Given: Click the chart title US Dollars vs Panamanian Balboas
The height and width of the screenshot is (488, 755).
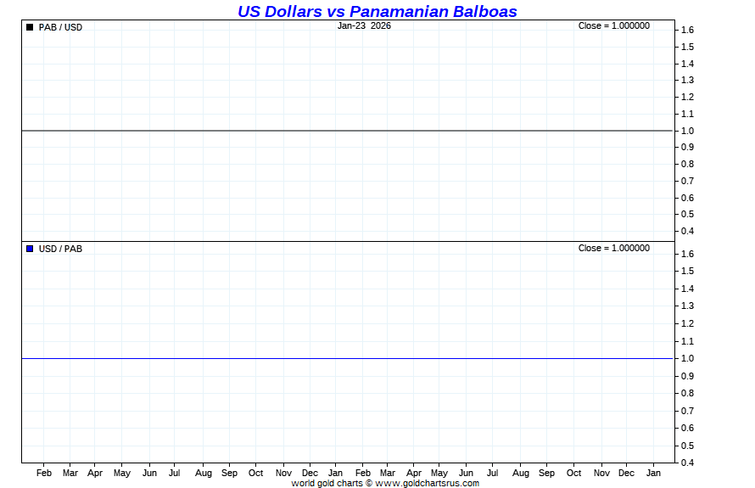Looking at the screenshot, I should coord(377,11).
